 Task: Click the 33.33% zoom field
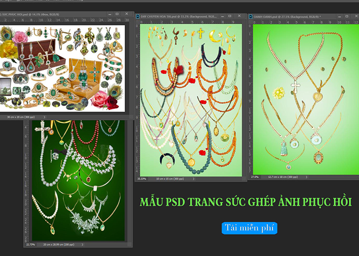(x=142, y=179)
